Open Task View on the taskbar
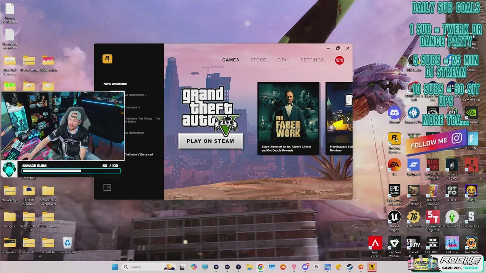This screenshot has height=273, width=486. [182, 267]
